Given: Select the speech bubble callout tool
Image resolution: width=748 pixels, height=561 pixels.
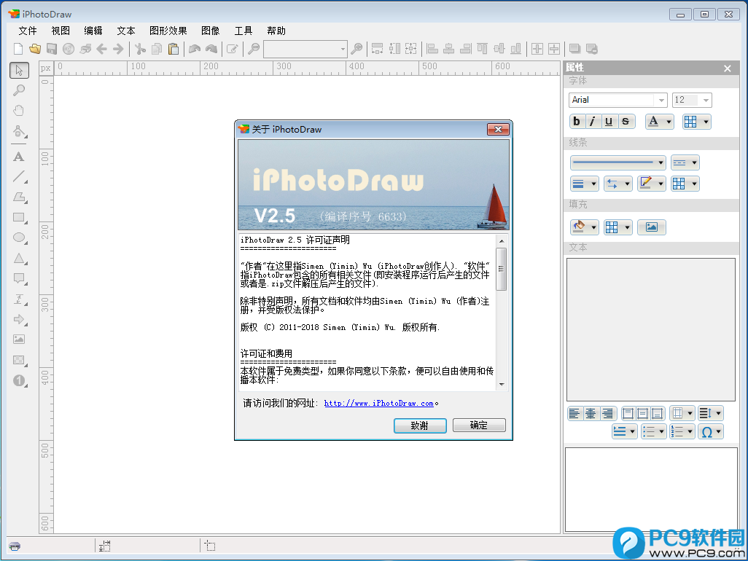Looking at the screenshot, I should click(x=19, y=279).
